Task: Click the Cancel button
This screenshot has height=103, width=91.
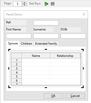Action: [x=75, y=96]
